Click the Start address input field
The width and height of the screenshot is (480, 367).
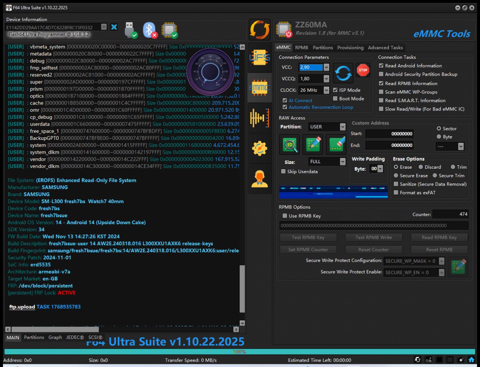pos(389,134)
